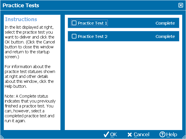Click the Instructions heading
Viewport: 186px width, 139px height.
tap(21, 19)
